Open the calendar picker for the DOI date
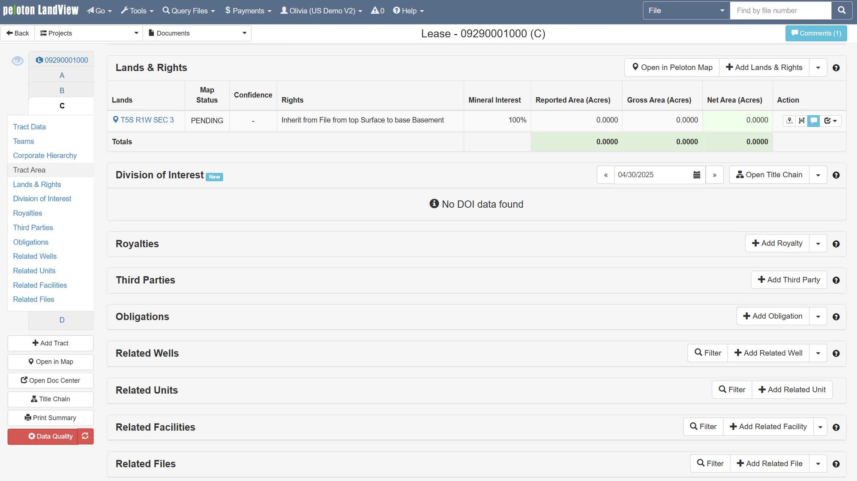857x481 pixels. [x=697, y=175]
